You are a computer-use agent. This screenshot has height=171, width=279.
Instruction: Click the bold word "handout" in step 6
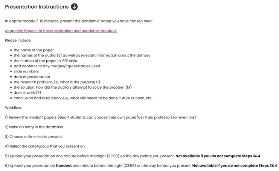pyautogui.click(x=64, y=166)
